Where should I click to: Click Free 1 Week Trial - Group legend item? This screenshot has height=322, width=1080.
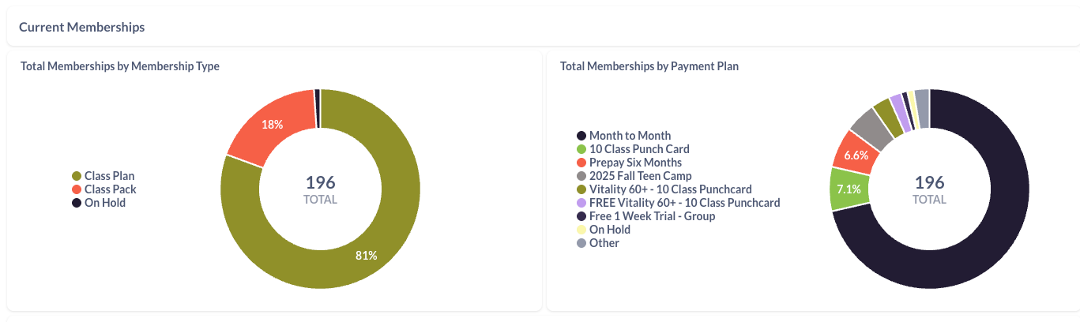click(652, 216)
